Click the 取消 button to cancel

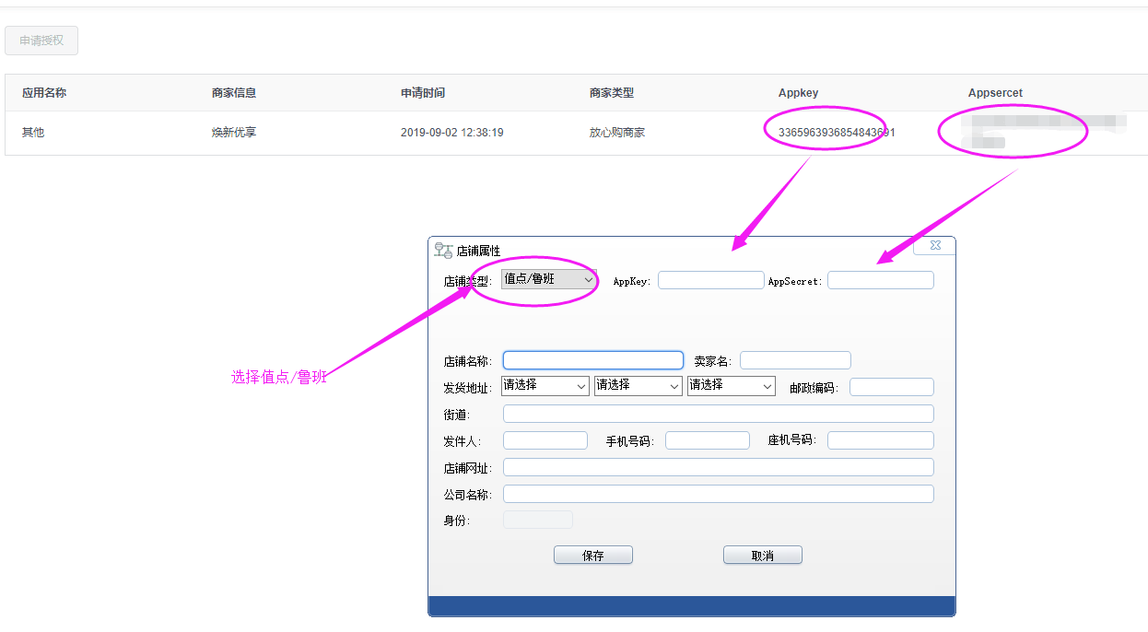tap(762, 555)
